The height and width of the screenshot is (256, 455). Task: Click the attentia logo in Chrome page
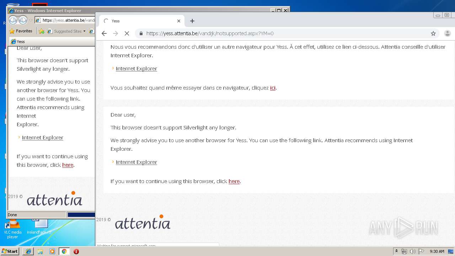coord(143,222)
